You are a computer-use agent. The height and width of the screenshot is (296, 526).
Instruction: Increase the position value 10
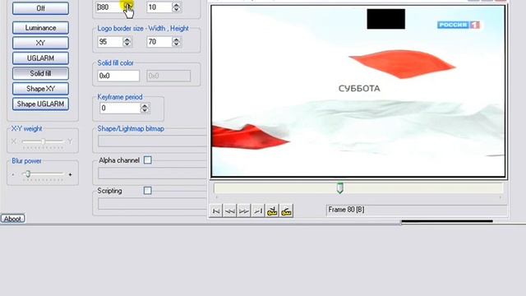coord(177,5)
